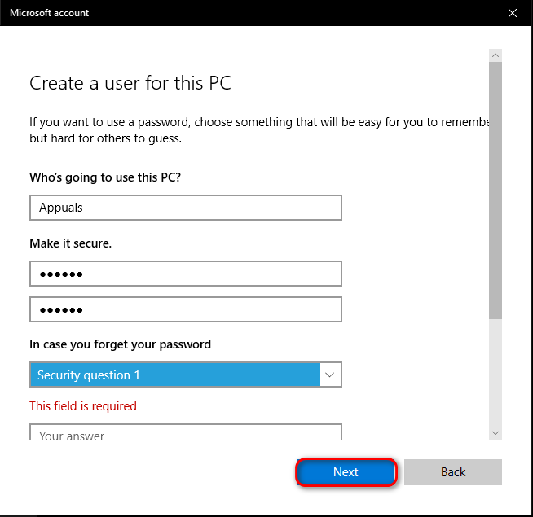The image size is (533, 517).
Task: Focus the first password field
Action: coord(185,274)
